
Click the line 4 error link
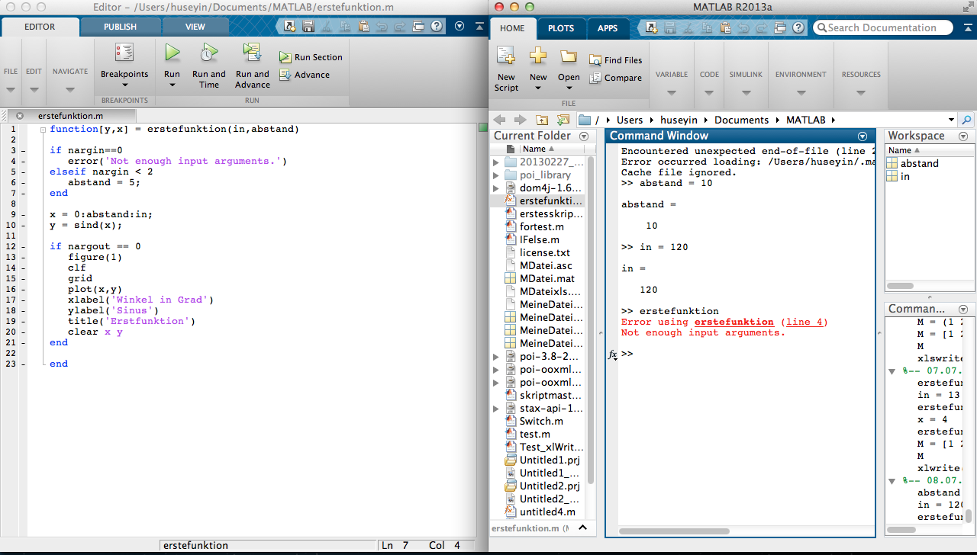(804, 322)
